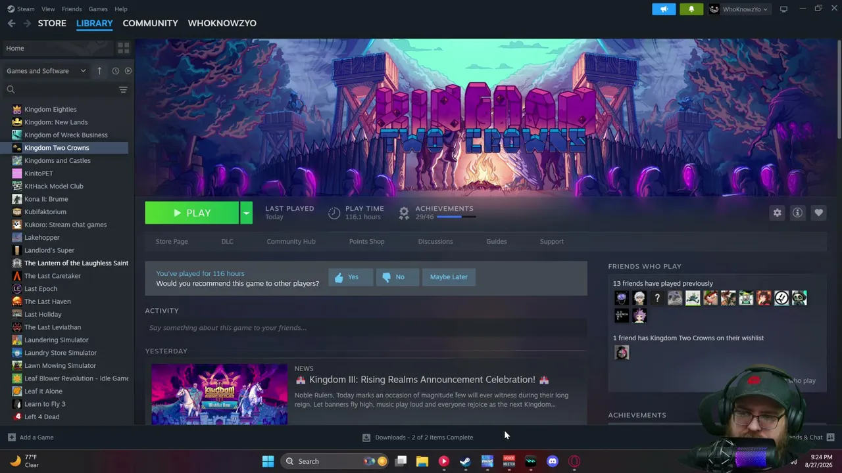842x473 pixels.
Task: Open Voicemeeter from the taskbar
Action: (x=509, y=461)
